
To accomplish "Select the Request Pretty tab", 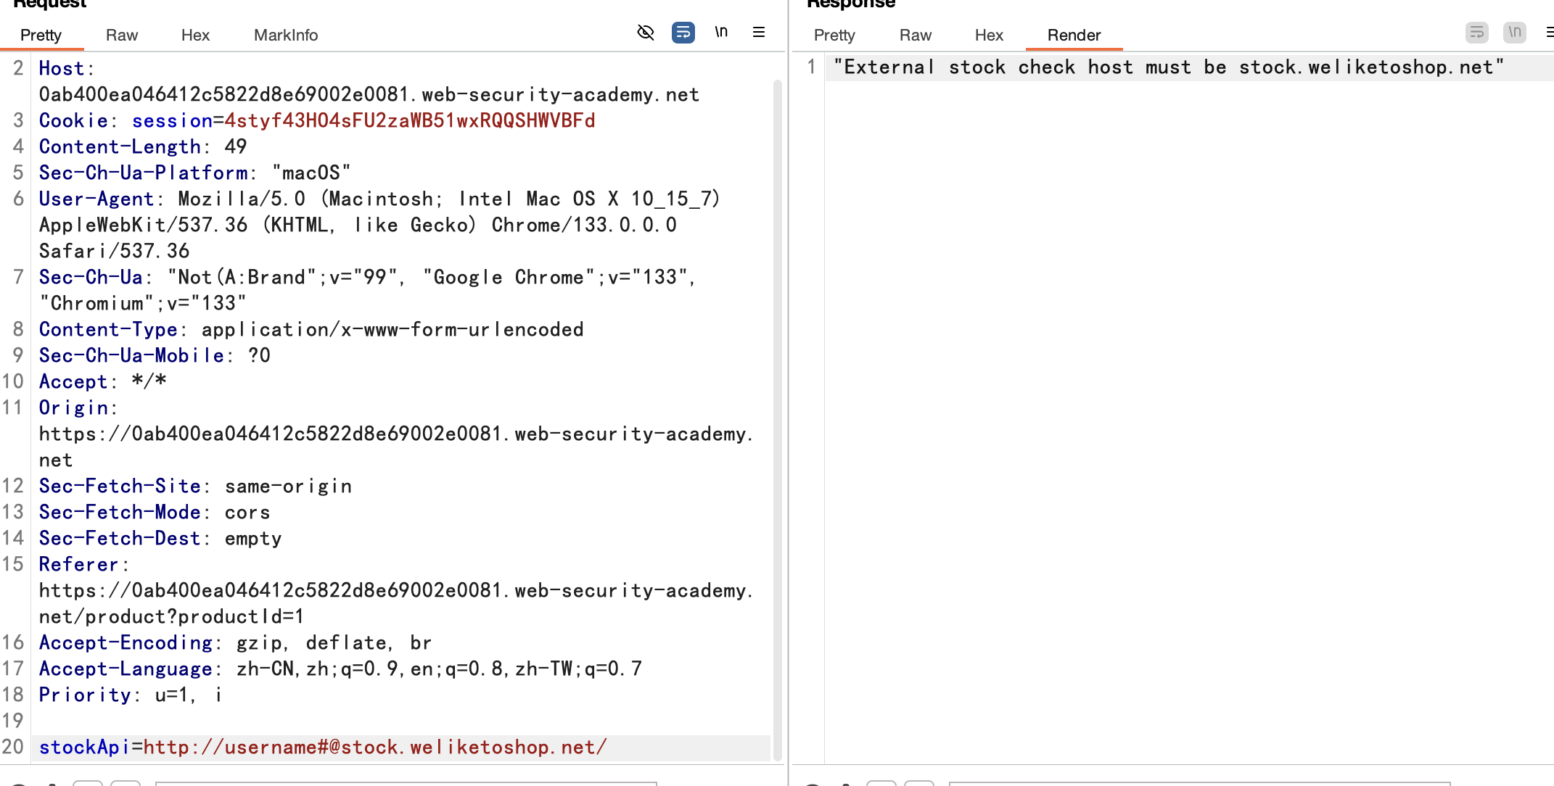I will click(41, 35).
